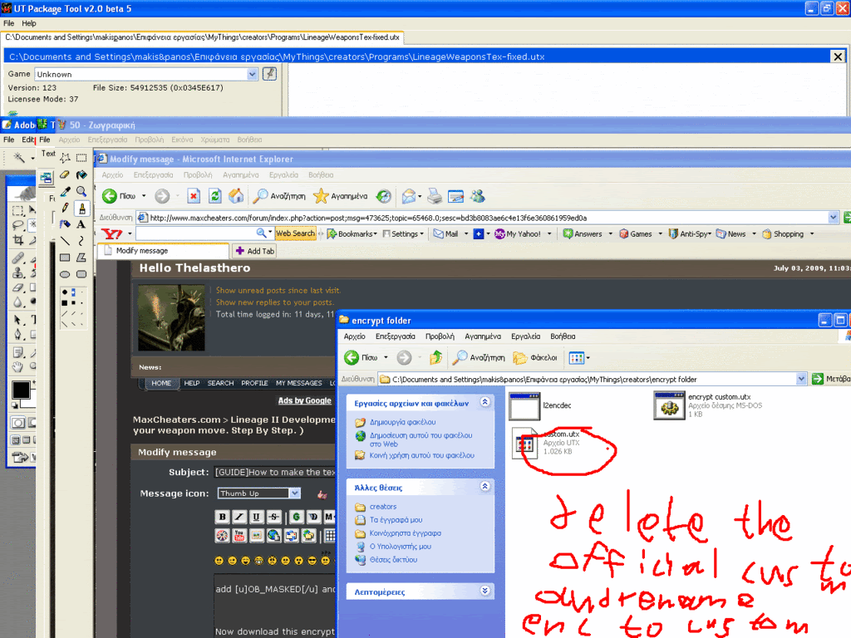Click the Add Tab button
Viewport: 851px width, 638px height.
254,251
